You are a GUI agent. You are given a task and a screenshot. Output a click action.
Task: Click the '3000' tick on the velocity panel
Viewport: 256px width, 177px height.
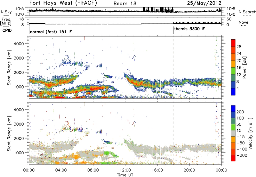click(x=19, y=124)
